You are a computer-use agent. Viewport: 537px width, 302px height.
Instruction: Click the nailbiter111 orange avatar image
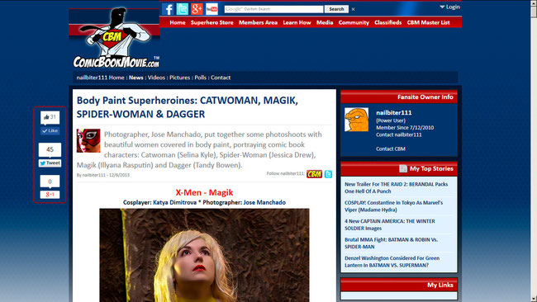point(357,120)
